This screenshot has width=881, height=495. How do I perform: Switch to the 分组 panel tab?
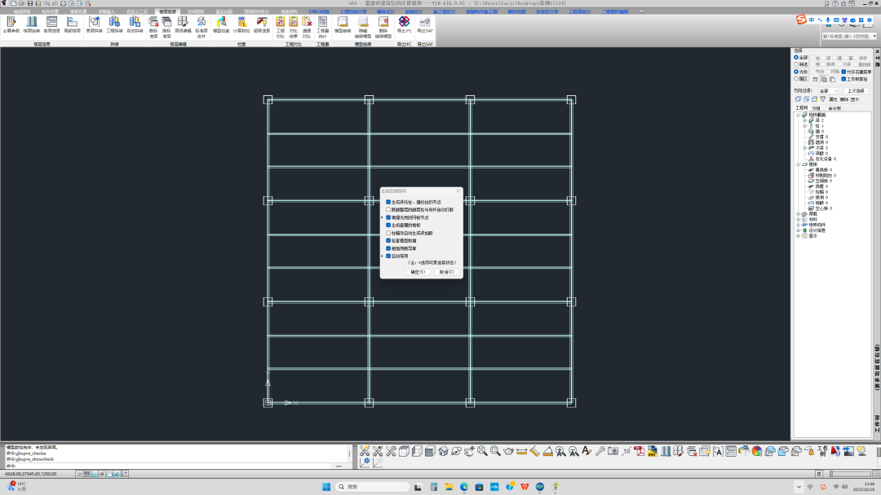pyautogui.click(x=816, y=108)
